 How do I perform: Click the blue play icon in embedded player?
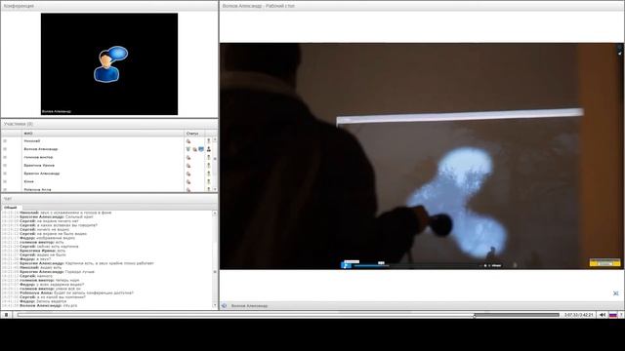tap(346, 265)
